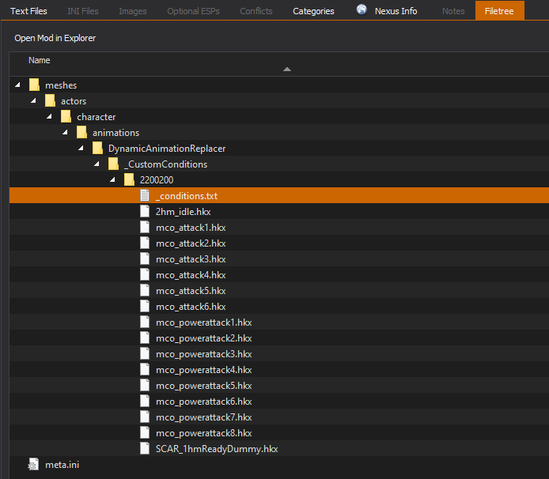Select the meshes folder name
Viewport: 549px width, 479px height.
click(x=61, y=85)
